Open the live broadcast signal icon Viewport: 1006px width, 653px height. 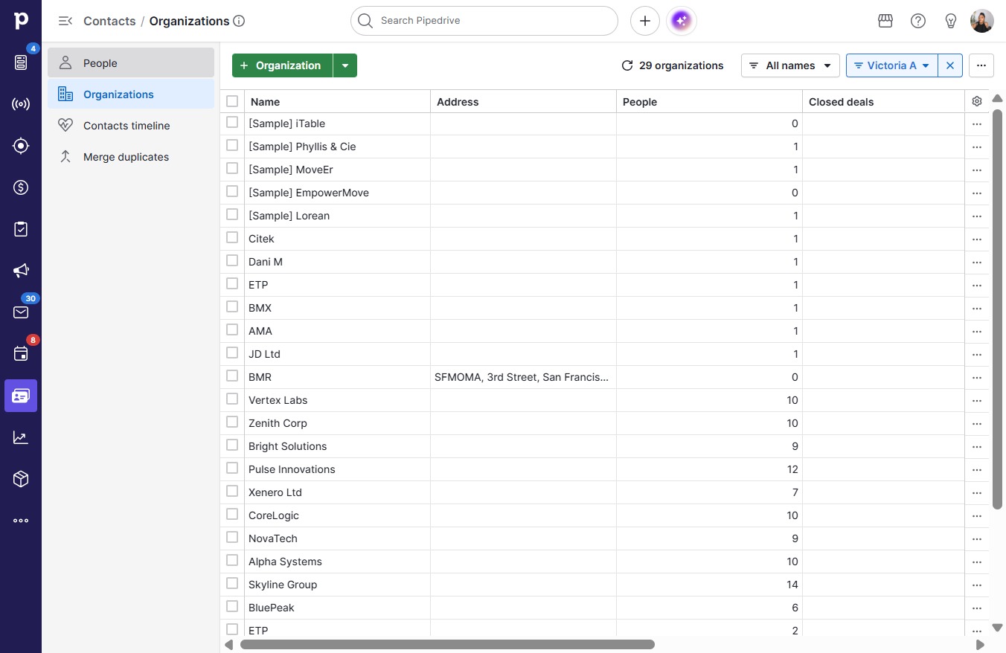point(21,104)
